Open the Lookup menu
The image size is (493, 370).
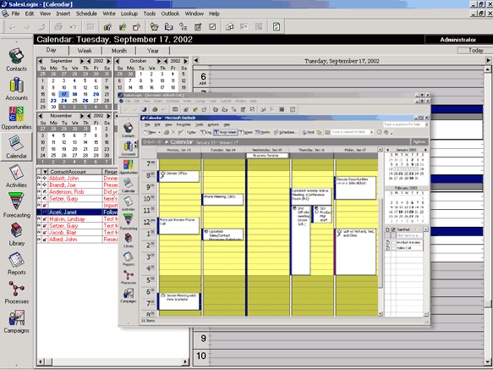coord(129,14)
